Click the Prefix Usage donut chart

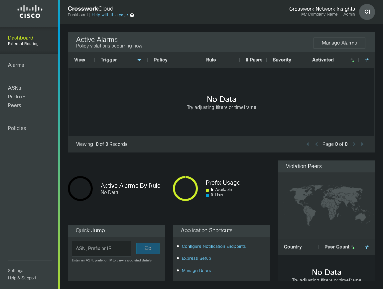185,188
